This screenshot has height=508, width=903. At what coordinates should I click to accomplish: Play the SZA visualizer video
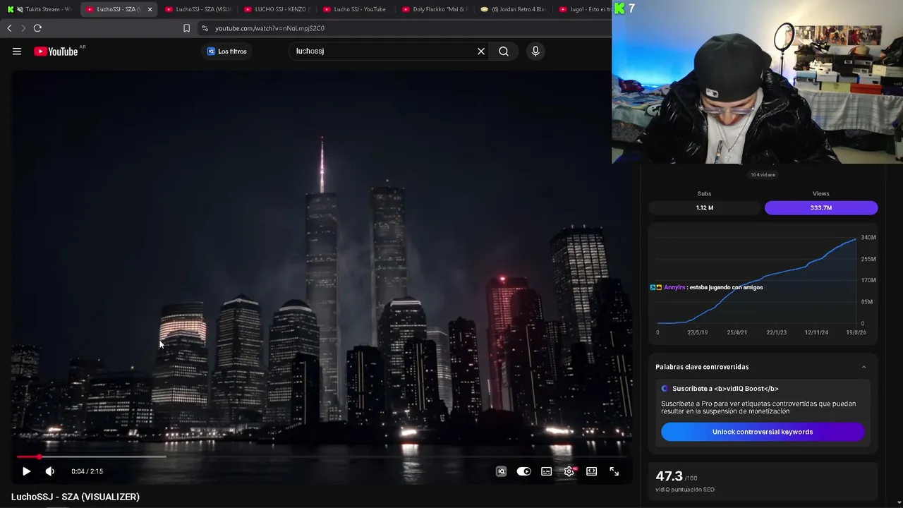point(26,471)
